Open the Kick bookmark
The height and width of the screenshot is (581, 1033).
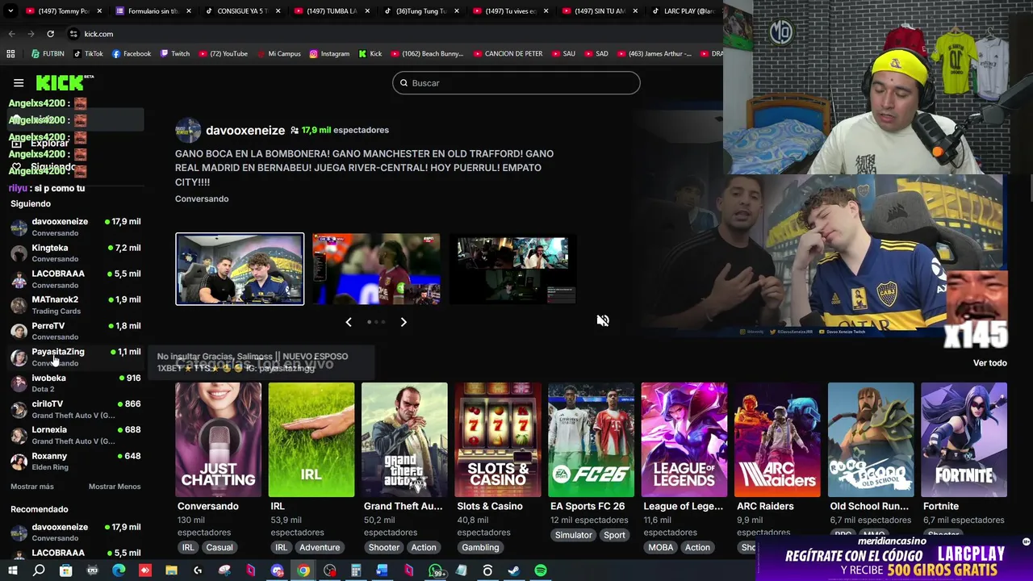click(370, 54)
